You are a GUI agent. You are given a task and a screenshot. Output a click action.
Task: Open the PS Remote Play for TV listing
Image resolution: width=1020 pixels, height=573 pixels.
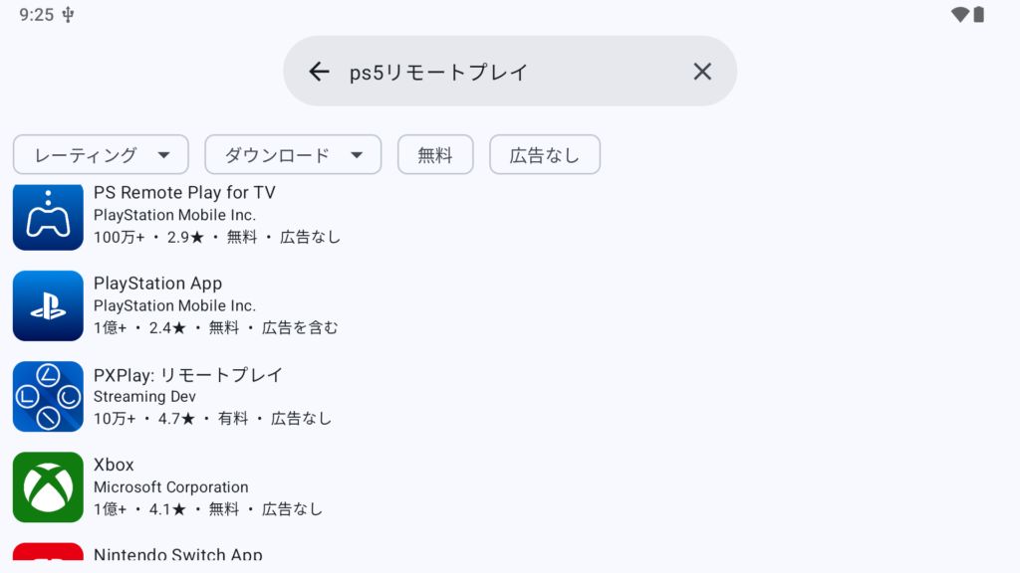(184, 193)
